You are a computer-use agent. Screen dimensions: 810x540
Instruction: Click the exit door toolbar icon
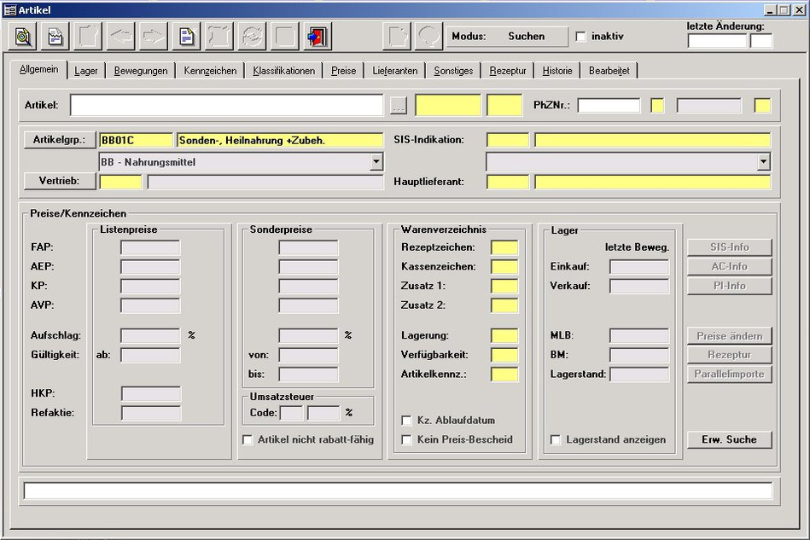click(x=317, y=37)
